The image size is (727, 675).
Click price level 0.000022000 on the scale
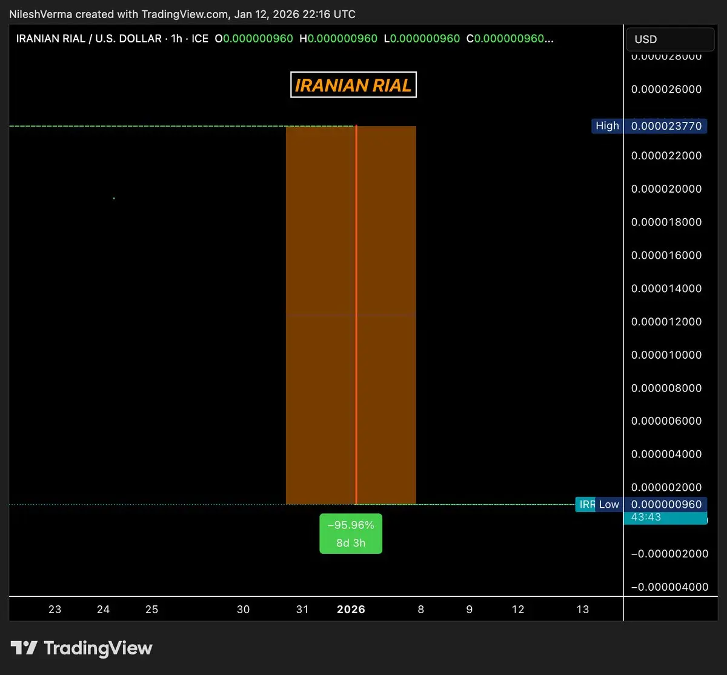666,156
